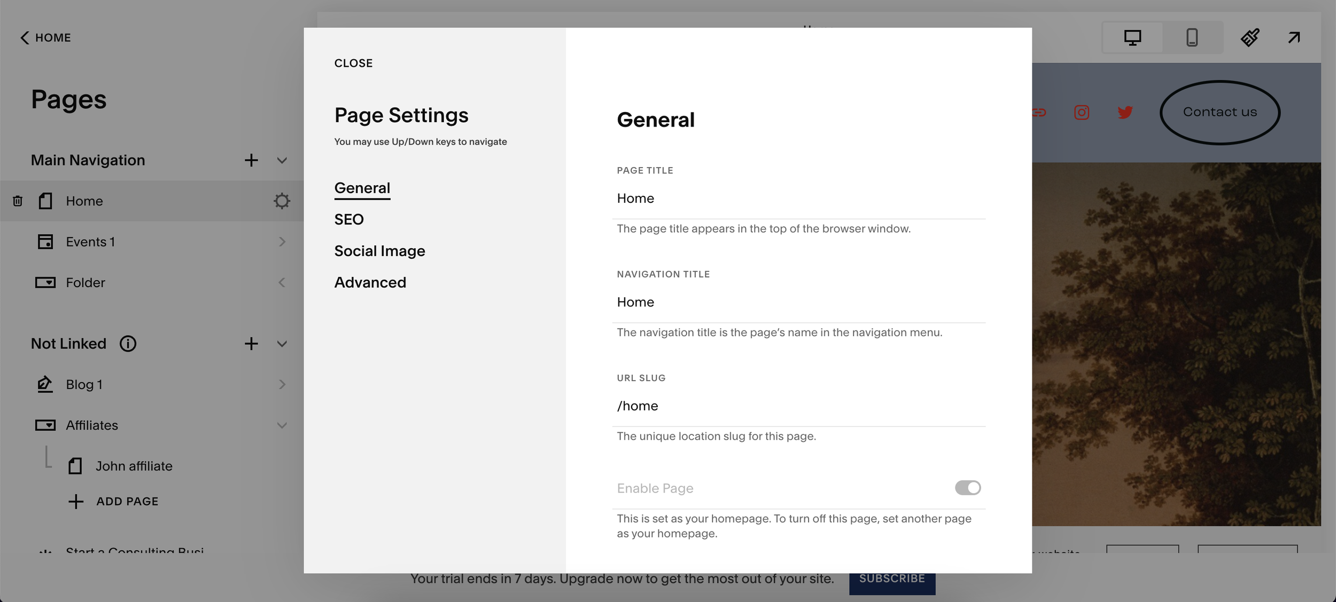Open the Advanced settings tab
Image resolution: width=1336 pixels, height=602 pixels.
click(370, 282)
